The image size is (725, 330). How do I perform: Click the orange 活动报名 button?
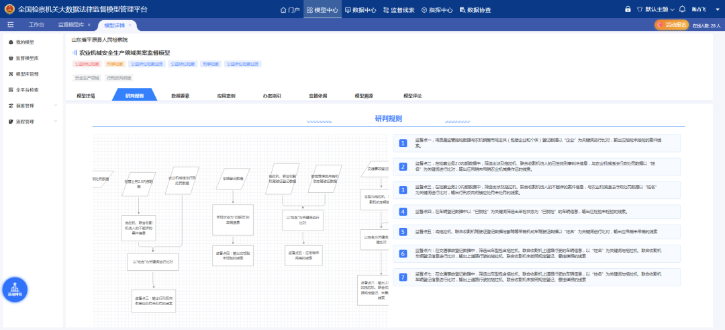(x=671, y=25)
